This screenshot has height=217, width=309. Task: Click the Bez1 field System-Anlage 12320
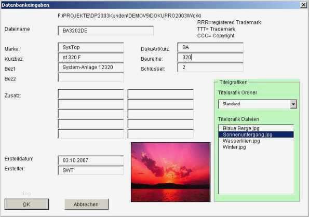91,67
